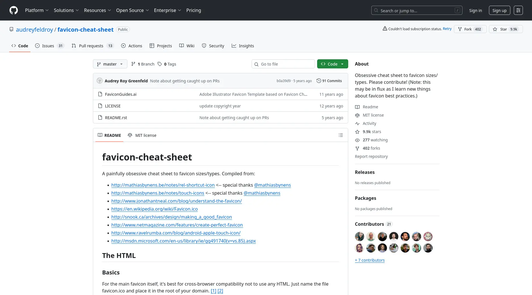The image size is (532, 295).
Task: Open the MIT license tab
Action: click(142, 135)
